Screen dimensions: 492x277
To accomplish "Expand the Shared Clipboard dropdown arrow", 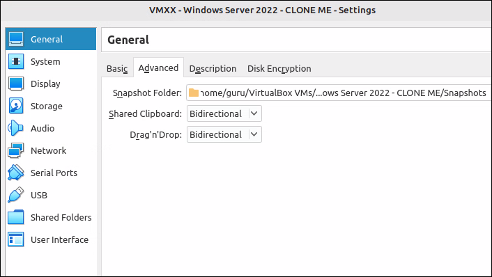I will 254,113.
